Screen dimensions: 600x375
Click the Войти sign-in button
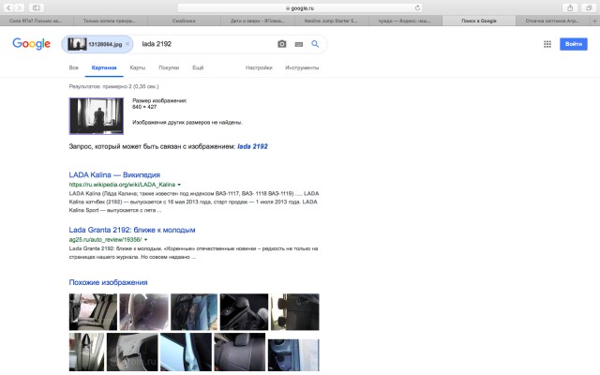click(573, 44)
